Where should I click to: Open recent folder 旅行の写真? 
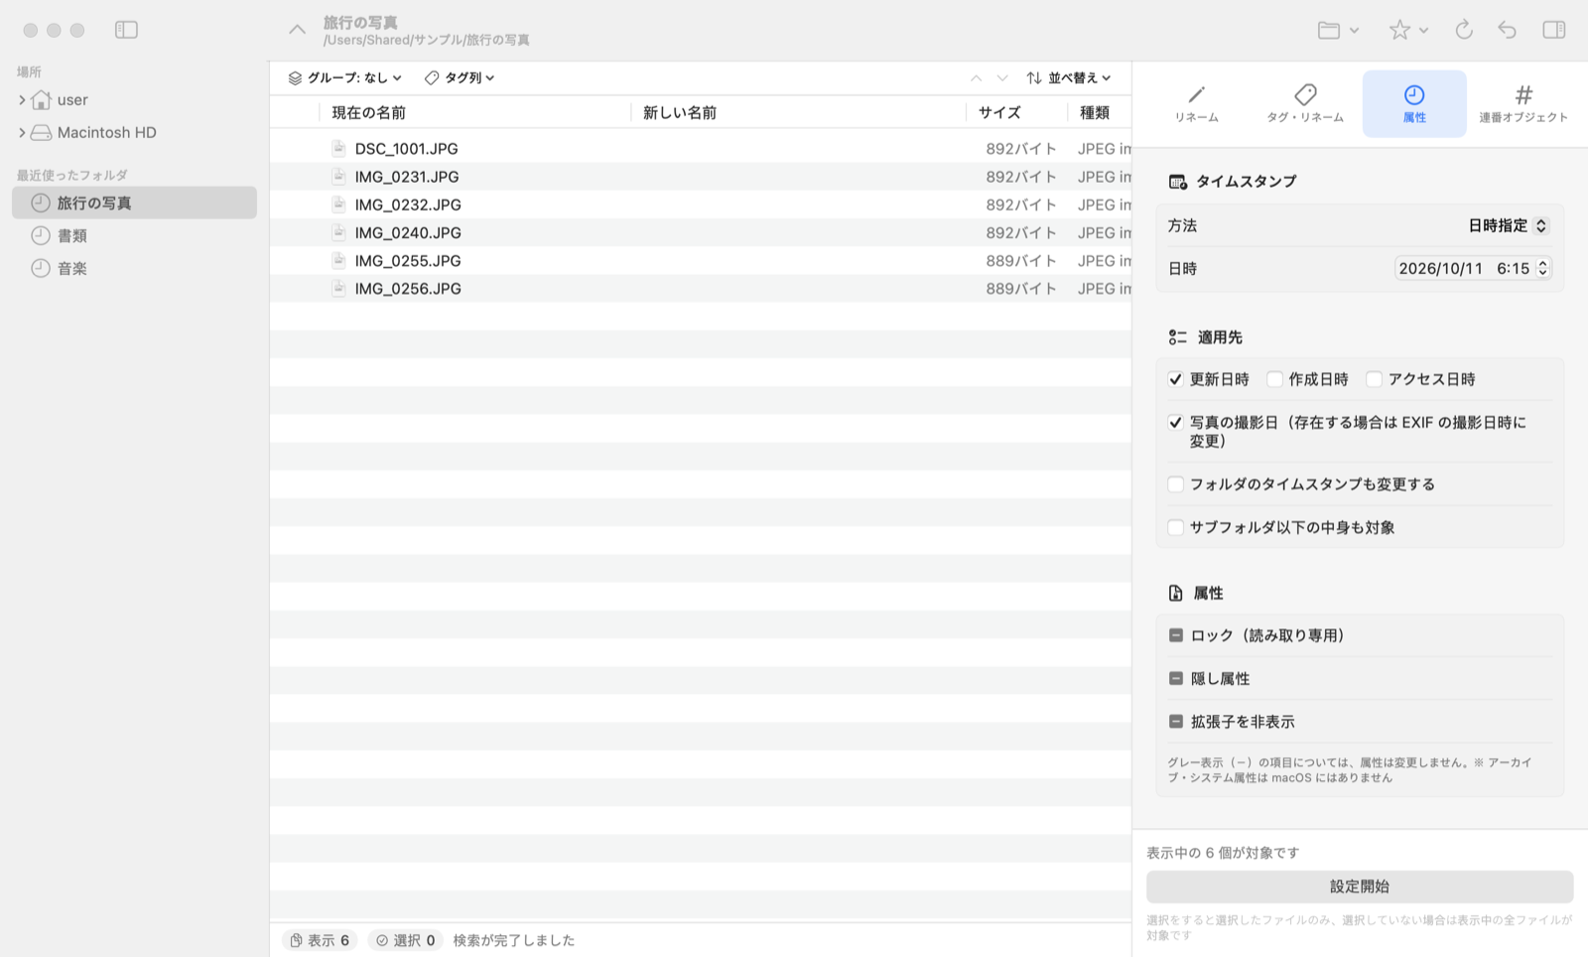coord(134,203)
